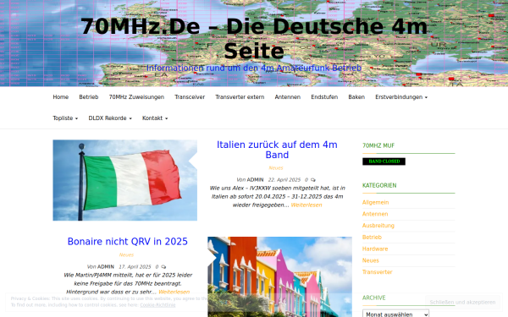Open the Cookie-Richtlinie link

[x=157, y=305]
